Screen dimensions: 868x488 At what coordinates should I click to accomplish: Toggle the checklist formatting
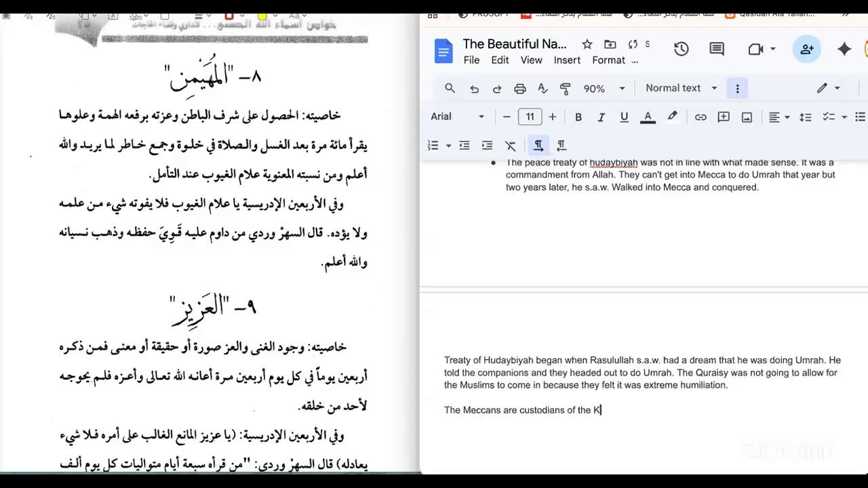point(828,117)
